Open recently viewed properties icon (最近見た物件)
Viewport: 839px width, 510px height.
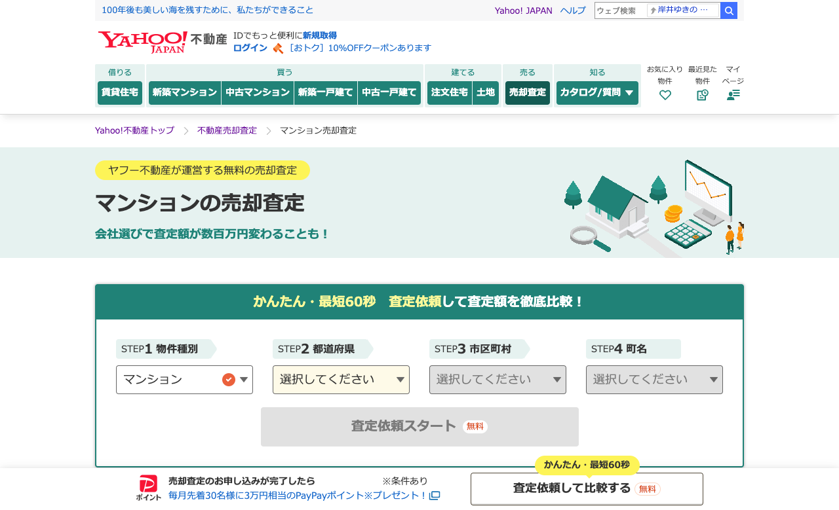(x=701, y=94)
